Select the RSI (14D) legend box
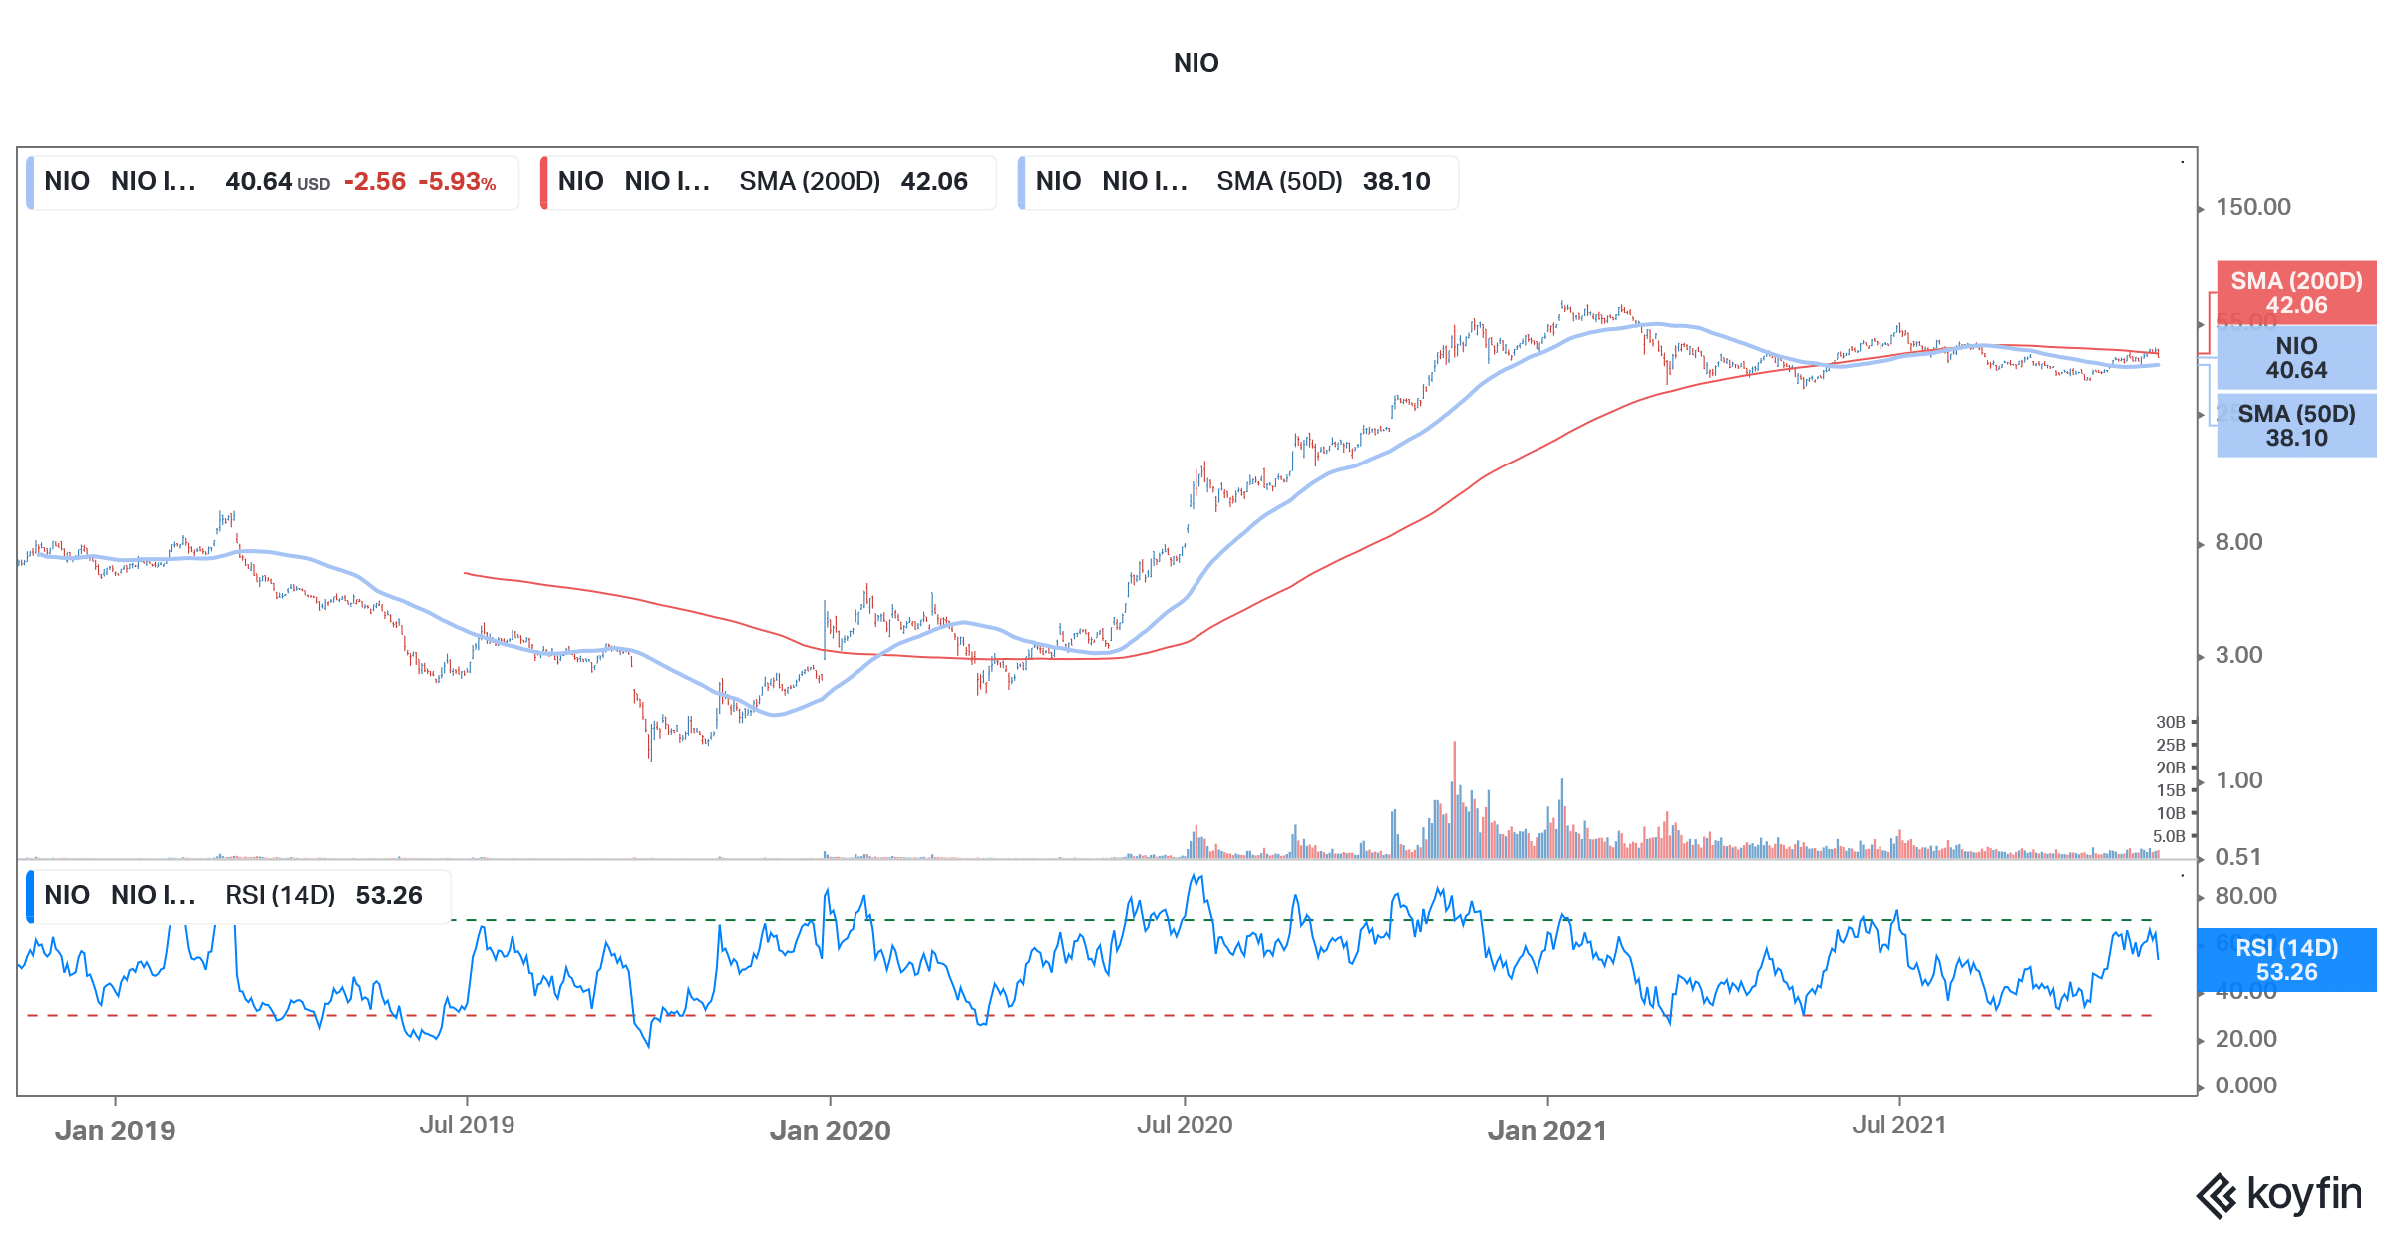This screenshot has width=2393, height=1236. click(238, 895)
